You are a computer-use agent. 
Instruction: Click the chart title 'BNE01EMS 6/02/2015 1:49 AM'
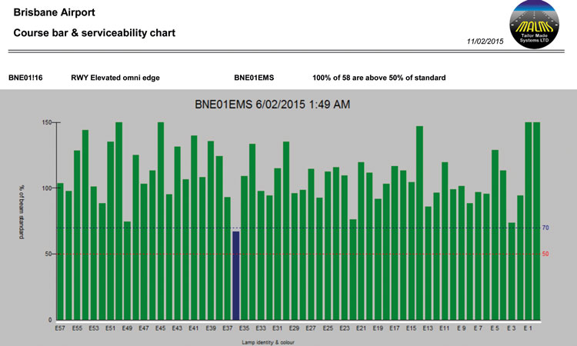click(x=272, y=105)
